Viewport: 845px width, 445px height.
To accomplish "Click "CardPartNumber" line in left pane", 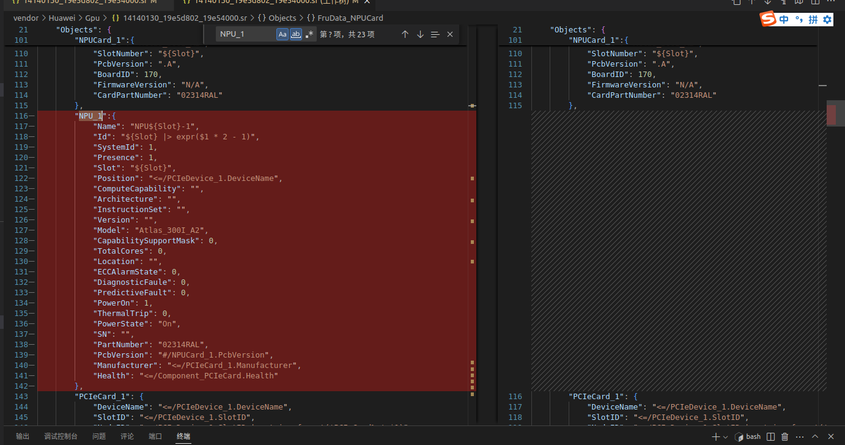I will point(158,95).
